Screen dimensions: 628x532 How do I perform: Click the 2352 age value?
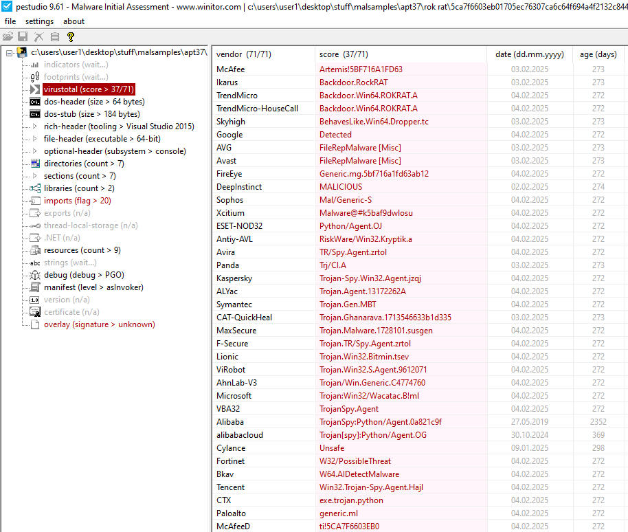tap(598, 422)
